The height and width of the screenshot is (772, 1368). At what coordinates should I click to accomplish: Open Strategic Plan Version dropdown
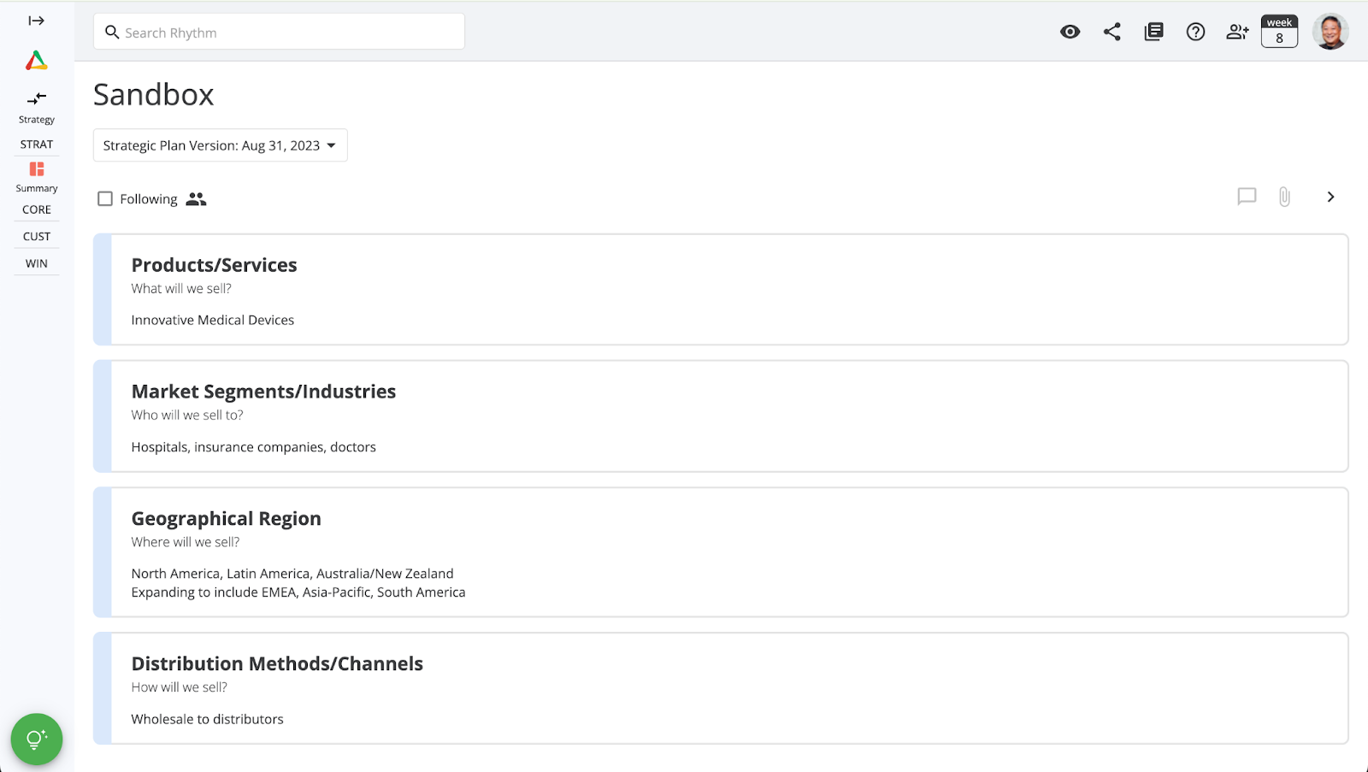(220, 145)
